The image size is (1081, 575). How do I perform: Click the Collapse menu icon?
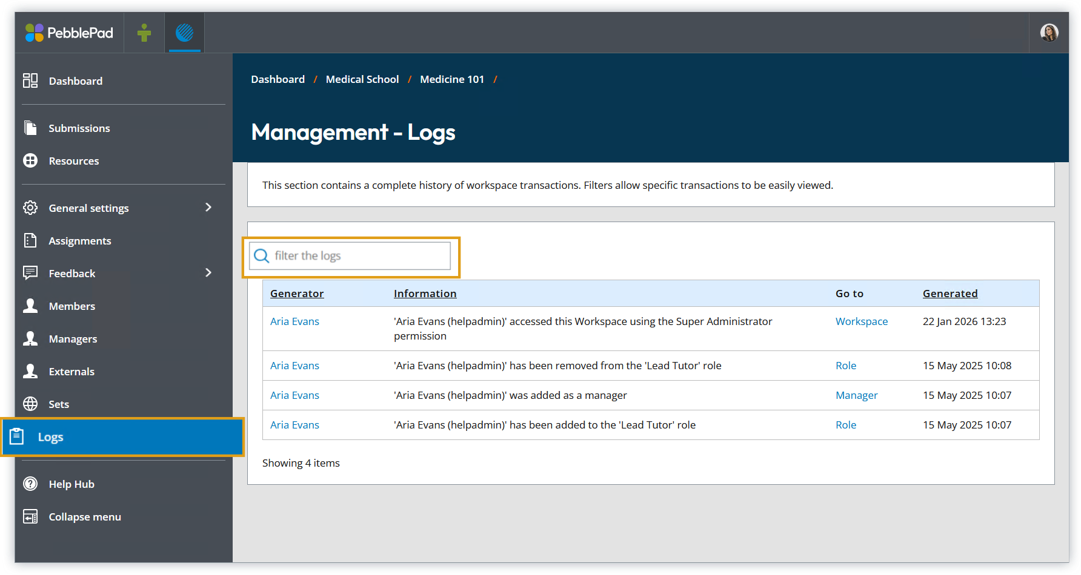(x=30, y=516)
